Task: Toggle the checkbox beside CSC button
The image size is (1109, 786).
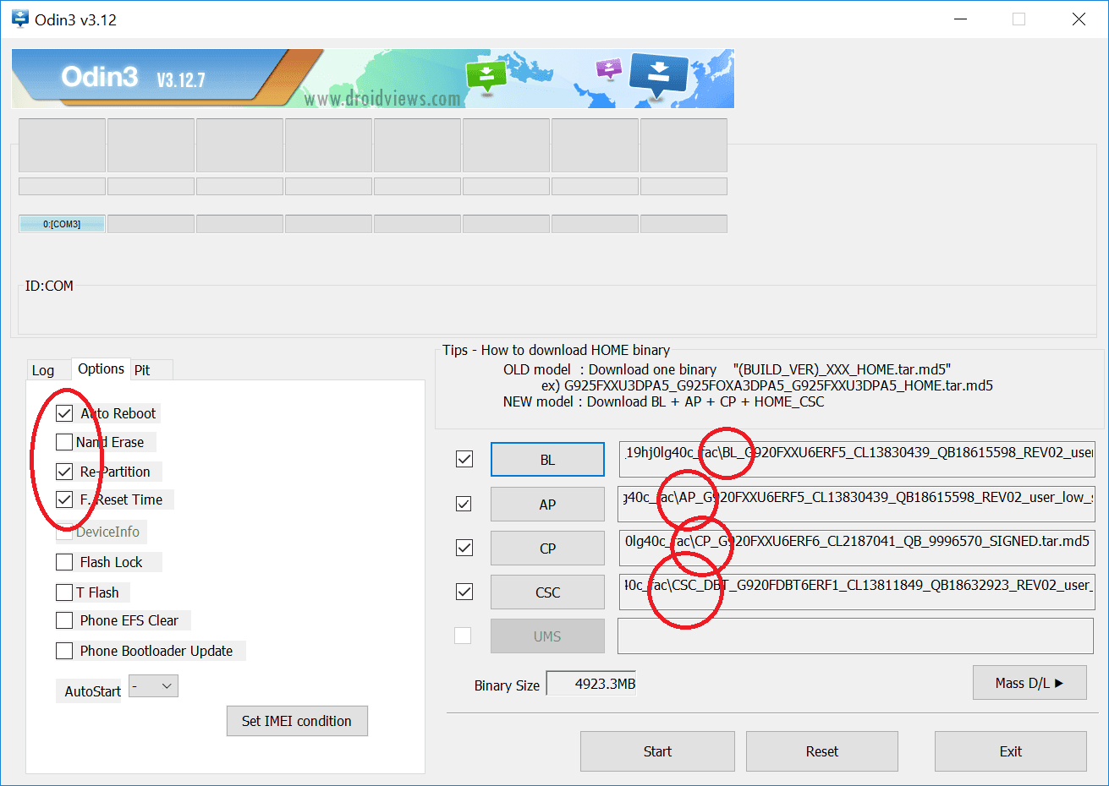Action: [x=464, y=592]
